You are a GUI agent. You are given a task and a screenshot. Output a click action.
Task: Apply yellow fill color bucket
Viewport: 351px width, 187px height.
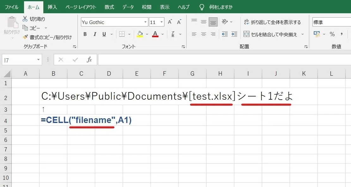pos(140,34)
